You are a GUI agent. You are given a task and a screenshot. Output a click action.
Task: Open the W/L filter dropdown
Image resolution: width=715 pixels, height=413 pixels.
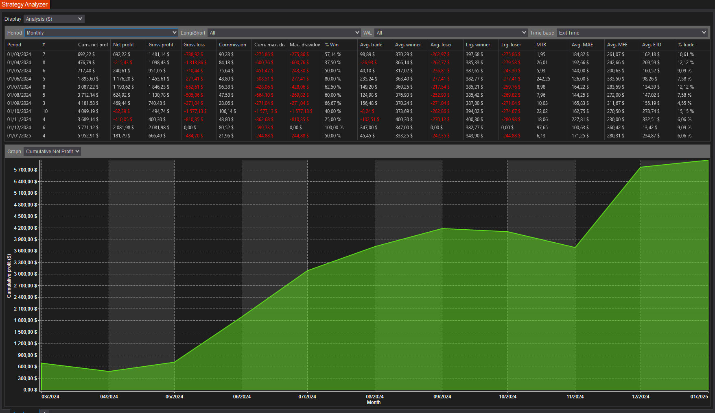(451, 33)
